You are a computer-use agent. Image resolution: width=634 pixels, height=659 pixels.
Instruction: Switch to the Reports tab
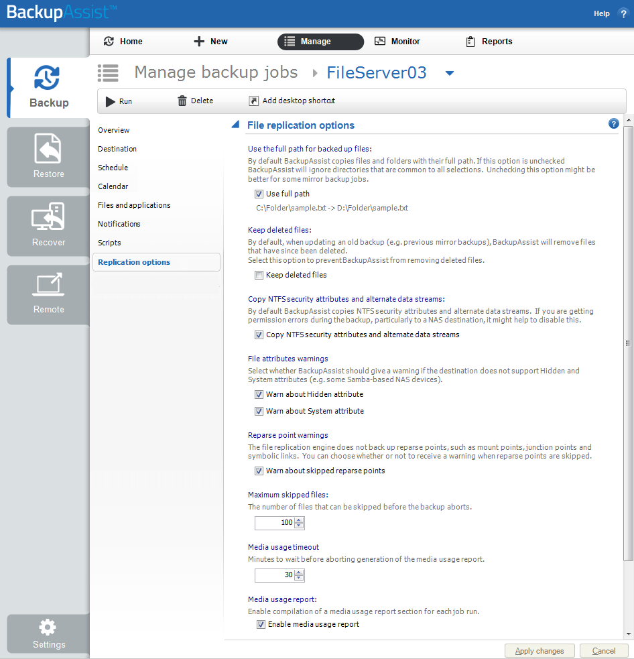click(489, 42)
